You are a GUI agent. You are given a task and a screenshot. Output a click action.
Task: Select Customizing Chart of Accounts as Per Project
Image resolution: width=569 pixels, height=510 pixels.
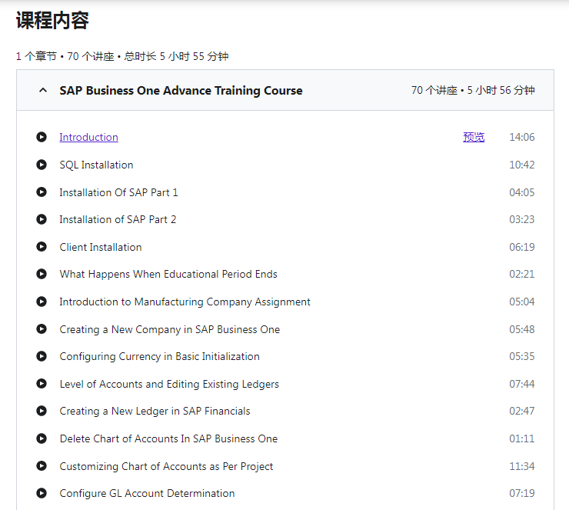click(x=166, y=466)
